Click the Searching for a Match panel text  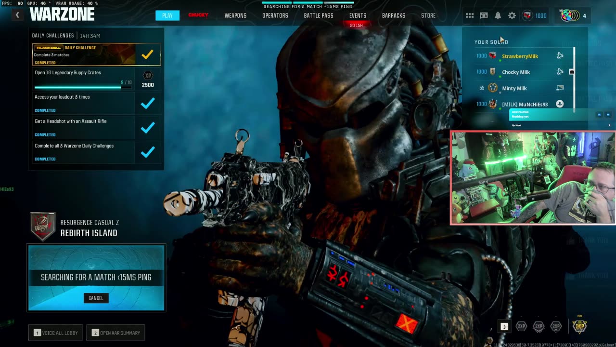coord(96,277)
